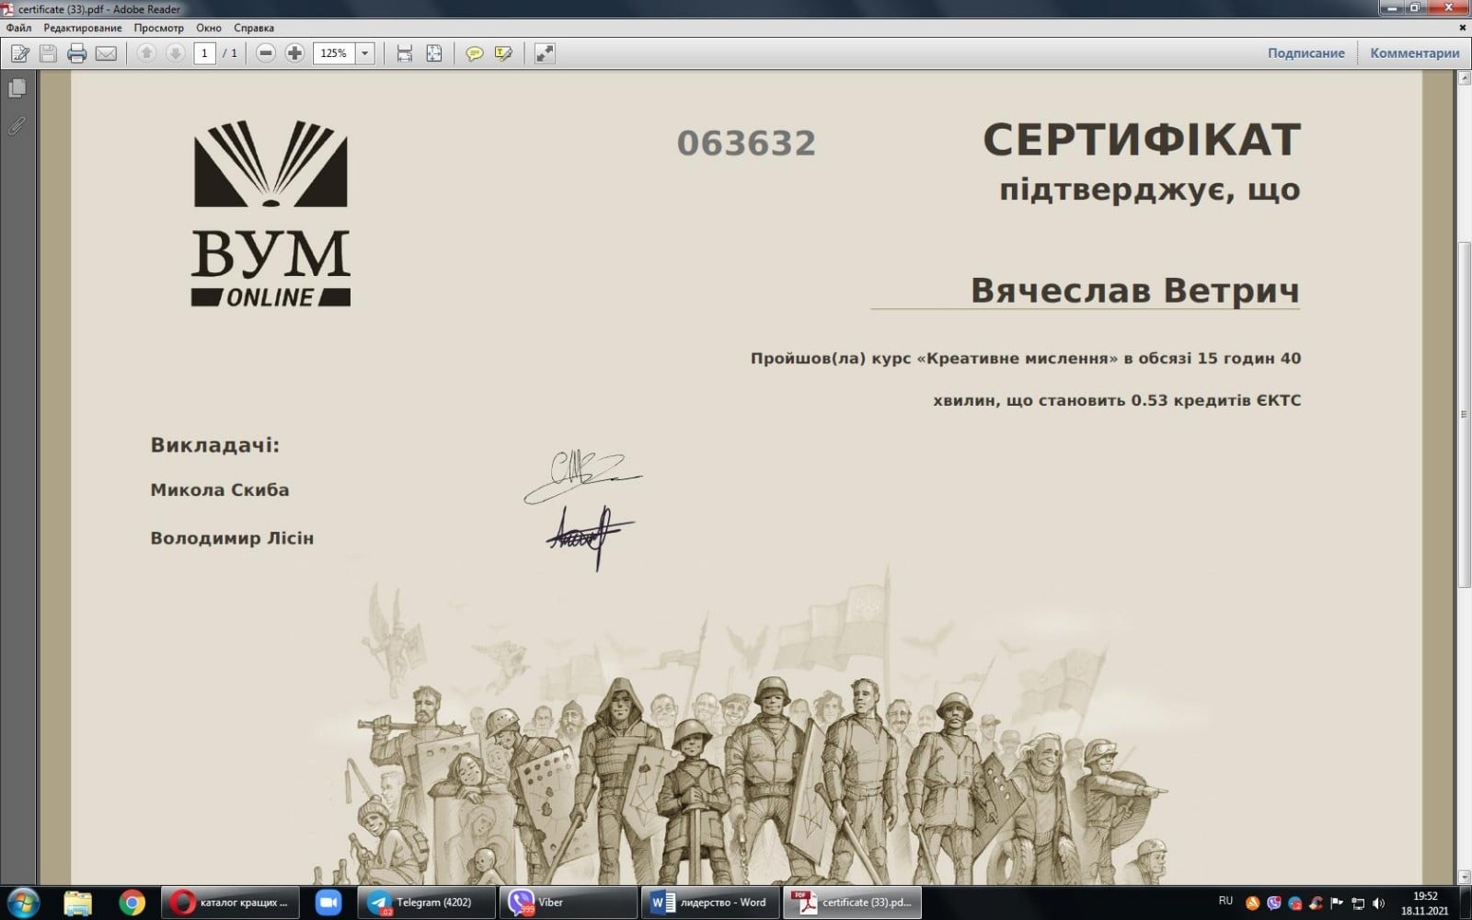Click the Zoom out minus button
1472x920 pixels.
pyautogui.click(x=266, y=53)
